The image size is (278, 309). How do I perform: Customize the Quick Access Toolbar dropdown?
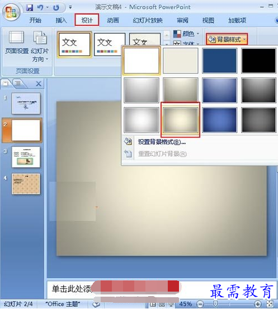pyautogui.click(x=70, y=8)
